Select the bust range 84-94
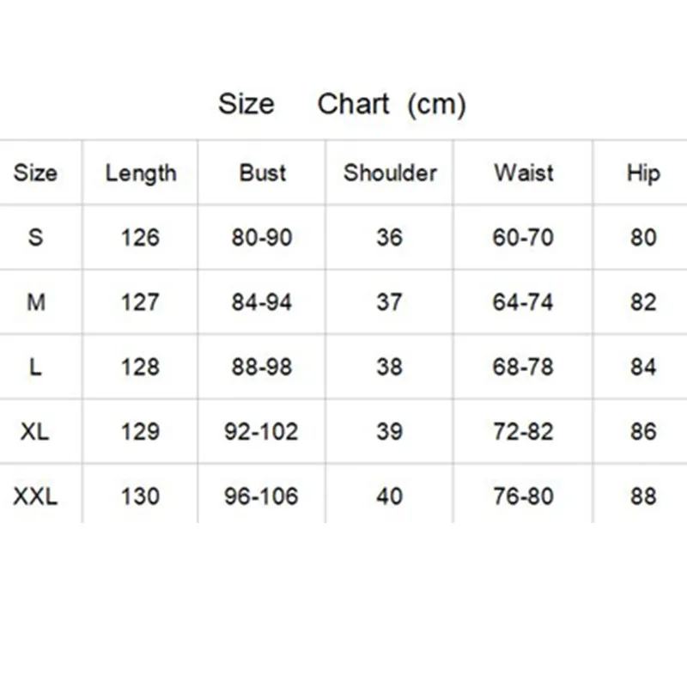 262,302
